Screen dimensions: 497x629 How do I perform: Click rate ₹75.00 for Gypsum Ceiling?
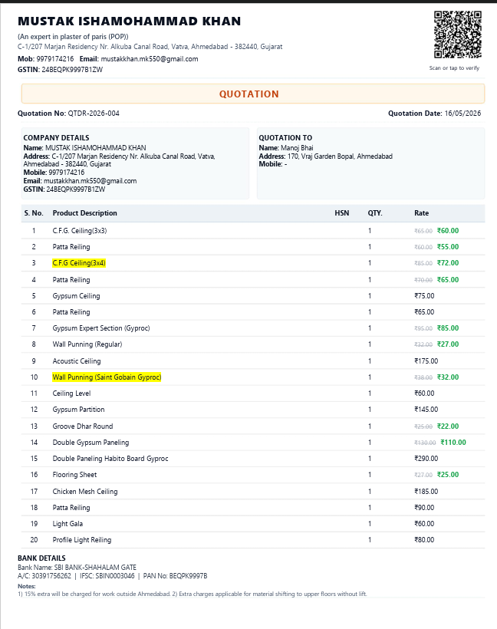coord(424,296)
